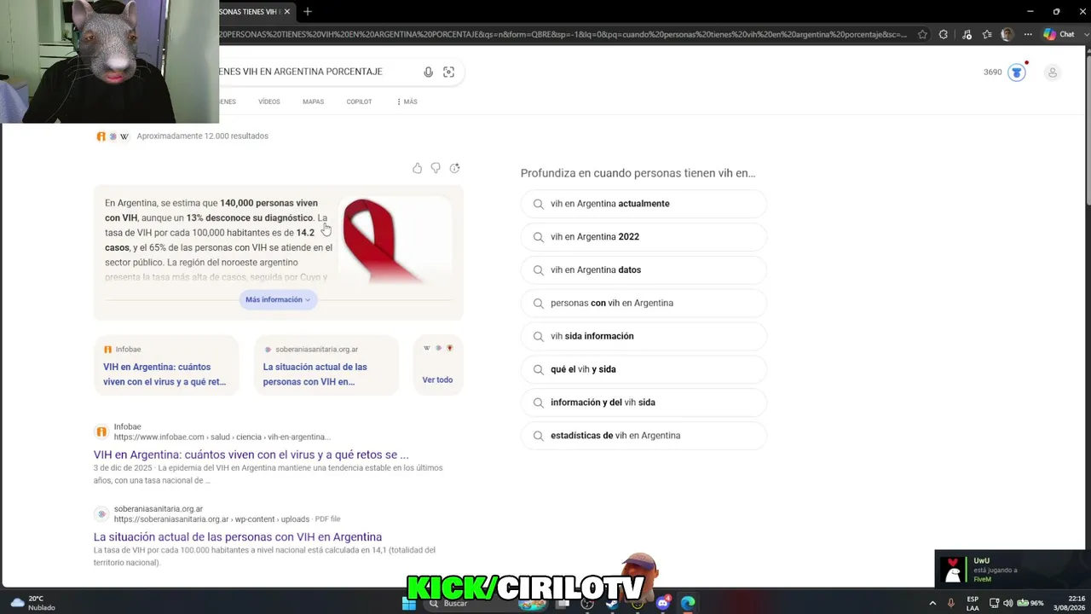The width and height of the screenshot is (1091, 614).
Task: Select suggestion 'estadísticas de vih en Argentina'
Action: (x=644, y=436)
